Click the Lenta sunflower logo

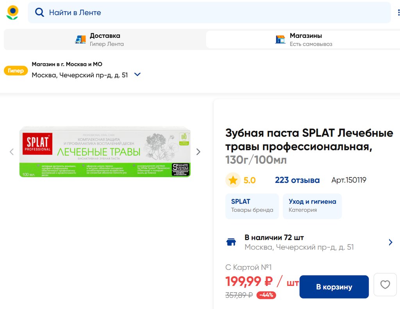12,13
